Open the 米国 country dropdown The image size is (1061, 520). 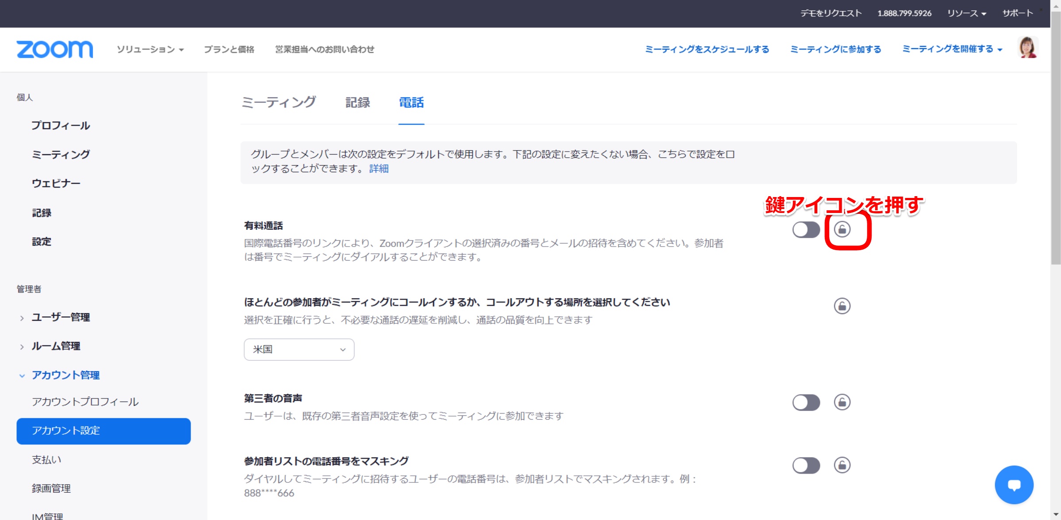pos(299,349)
